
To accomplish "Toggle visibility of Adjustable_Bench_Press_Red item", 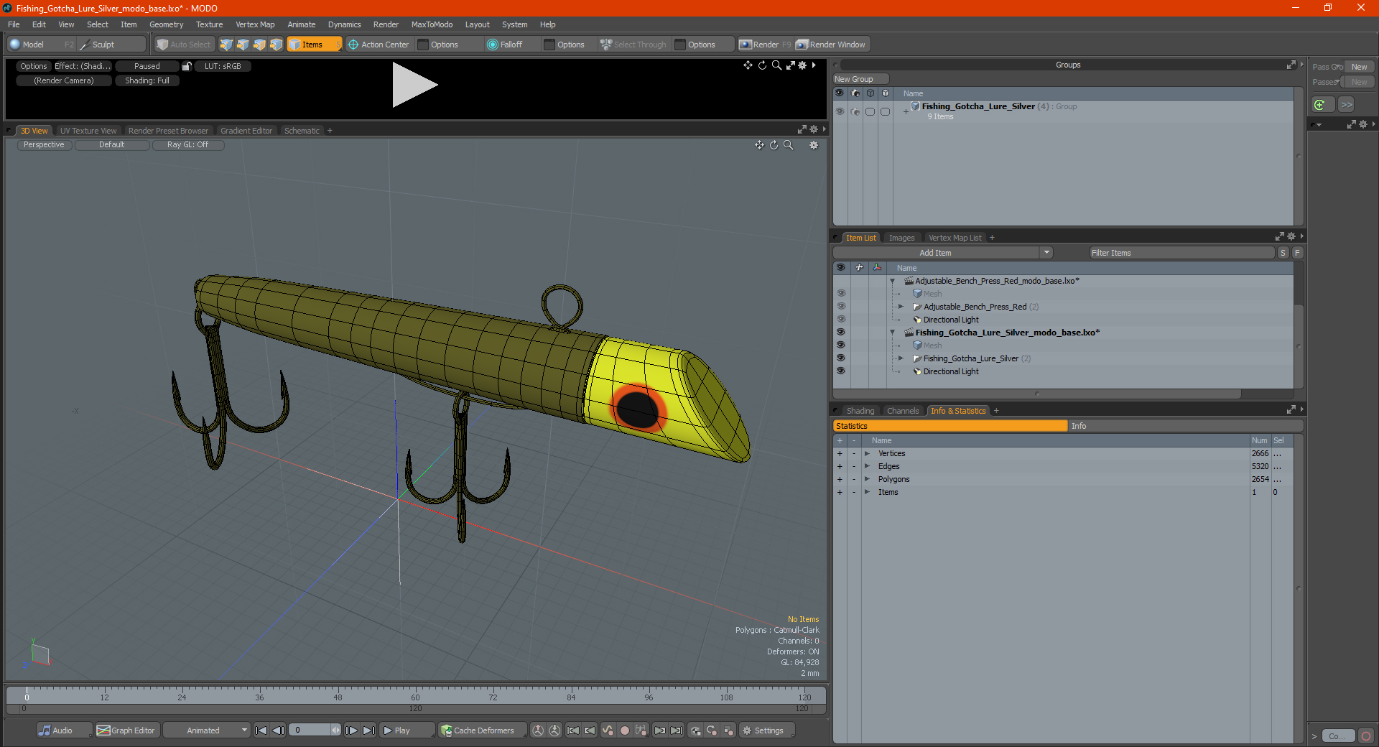I will [840, 307].
